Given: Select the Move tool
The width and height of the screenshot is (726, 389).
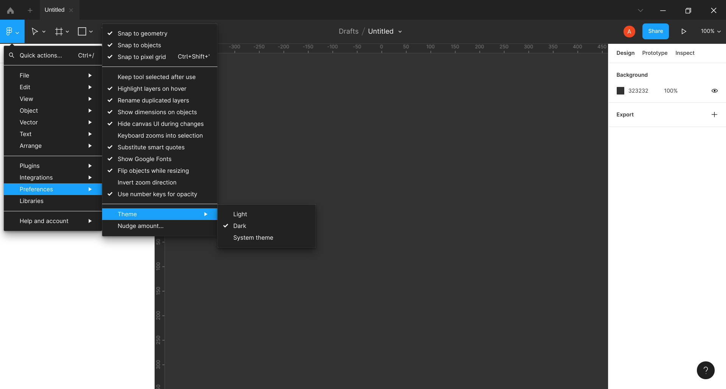Looking at the screenshot, I should 35,31.
